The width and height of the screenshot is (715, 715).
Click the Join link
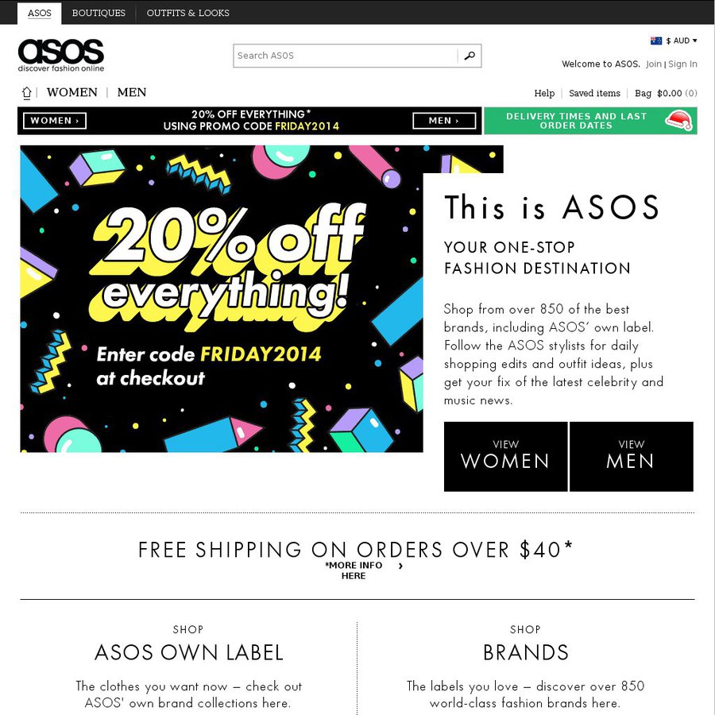click(653, 64)
